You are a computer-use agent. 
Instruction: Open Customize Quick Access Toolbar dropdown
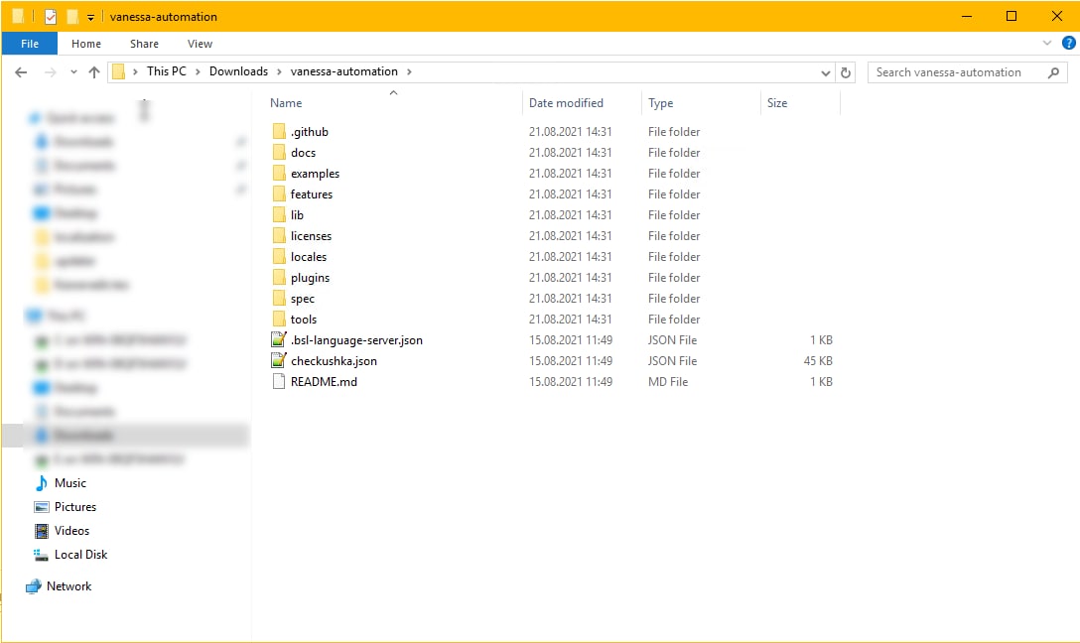click(90, 17)
